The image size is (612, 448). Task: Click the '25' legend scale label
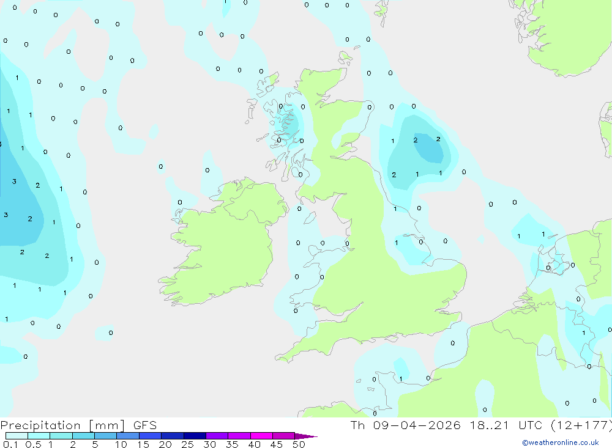[x=187, y=444]
